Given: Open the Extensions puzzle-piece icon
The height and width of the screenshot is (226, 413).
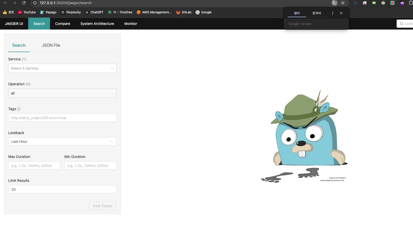Looking at the screenshot, I should point(411,3).
